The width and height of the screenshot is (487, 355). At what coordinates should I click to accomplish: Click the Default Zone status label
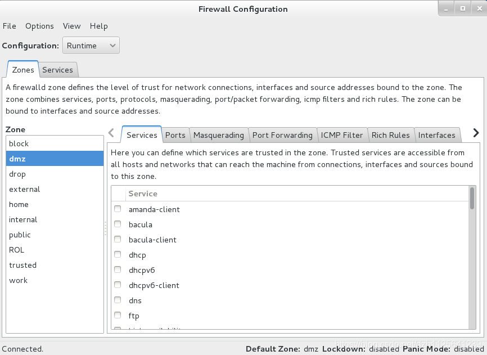point(273,349)
